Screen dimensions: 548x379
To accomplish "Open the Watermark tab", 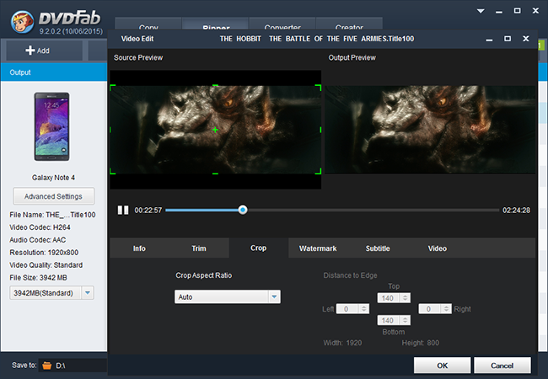I will tap(318, 248).
